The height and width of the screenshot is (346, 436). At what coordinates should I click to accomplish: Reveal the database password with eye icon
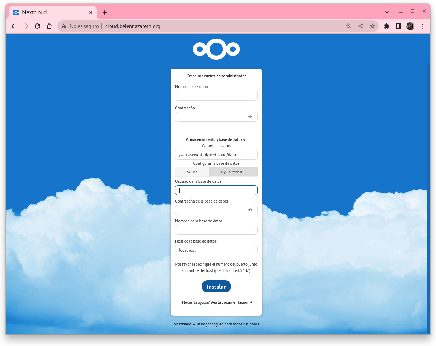(250, 210)
